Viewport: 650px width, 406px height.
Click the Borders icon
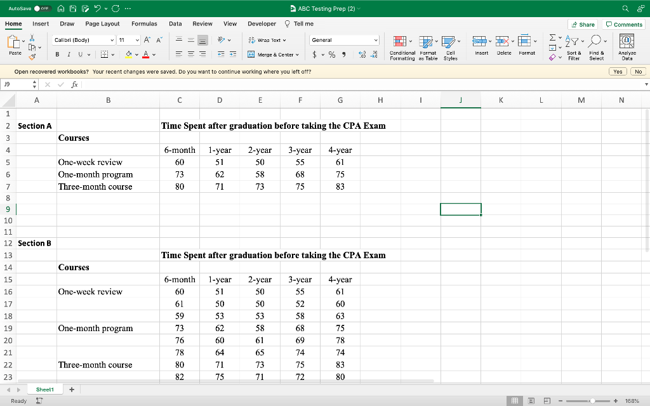pos(105,55)
